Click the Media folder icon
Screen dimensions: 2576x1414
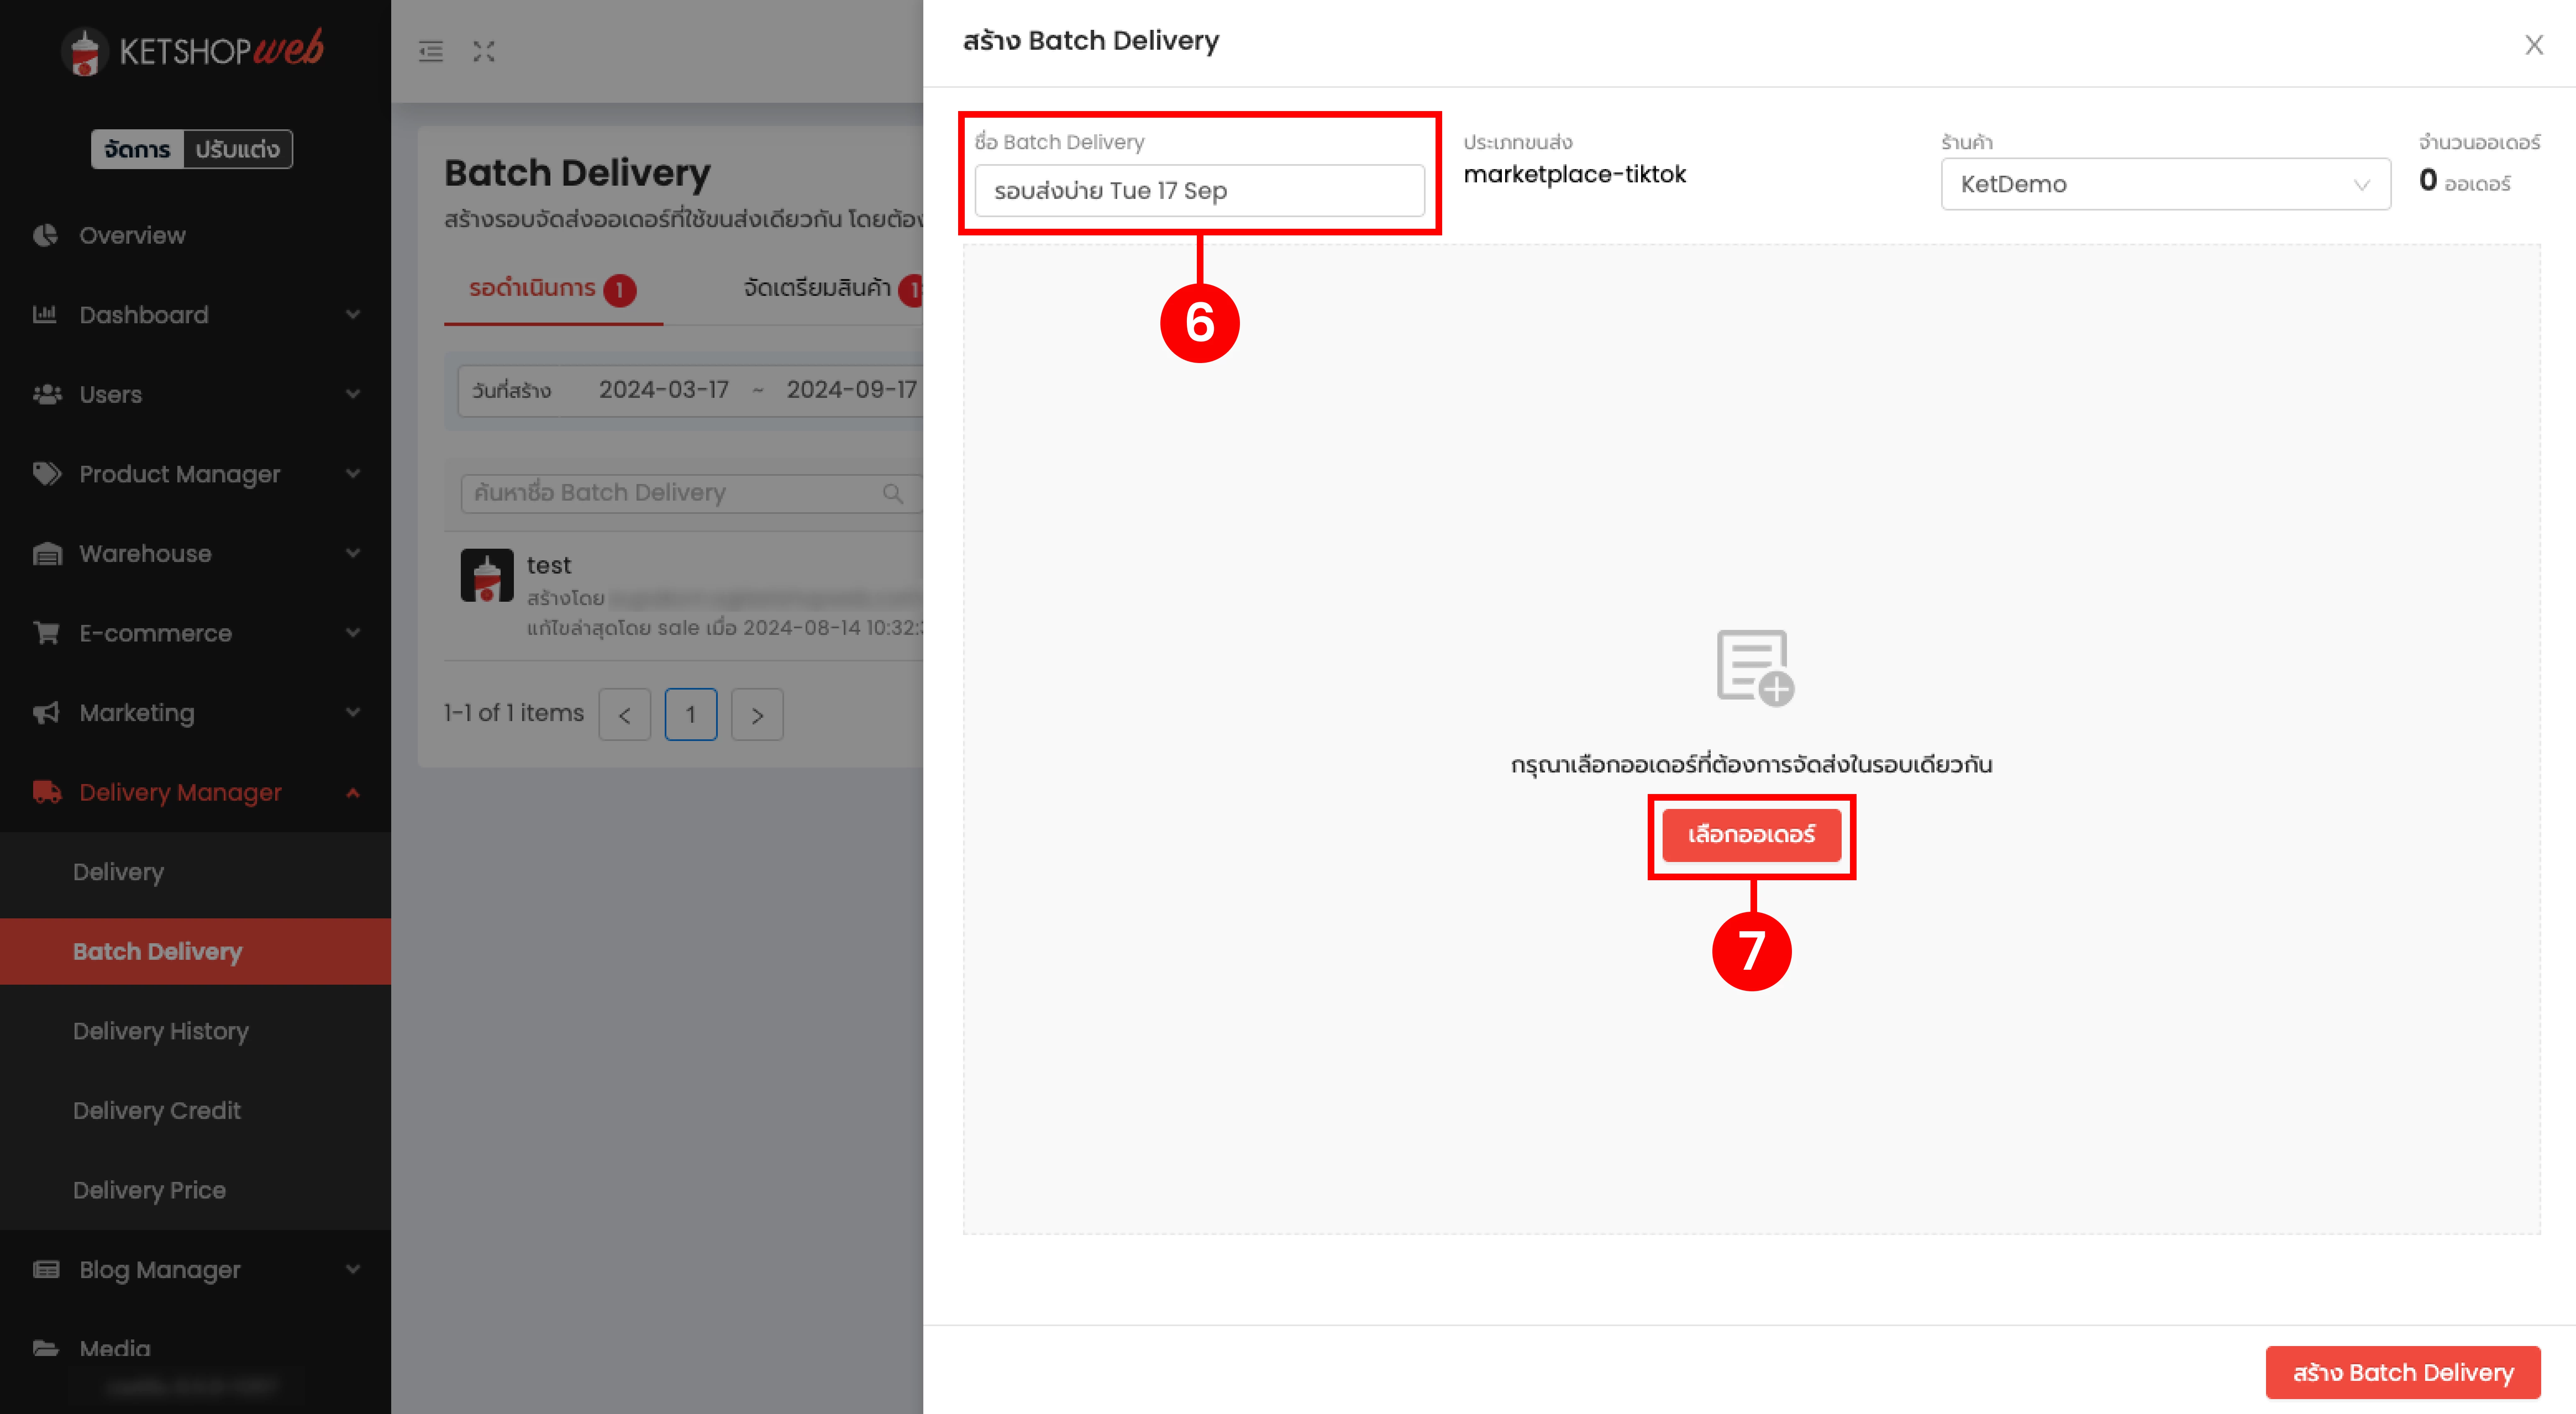point(46,1348)
